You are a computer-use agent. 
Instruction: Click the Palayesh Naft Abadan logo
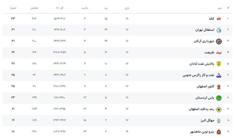218,64
